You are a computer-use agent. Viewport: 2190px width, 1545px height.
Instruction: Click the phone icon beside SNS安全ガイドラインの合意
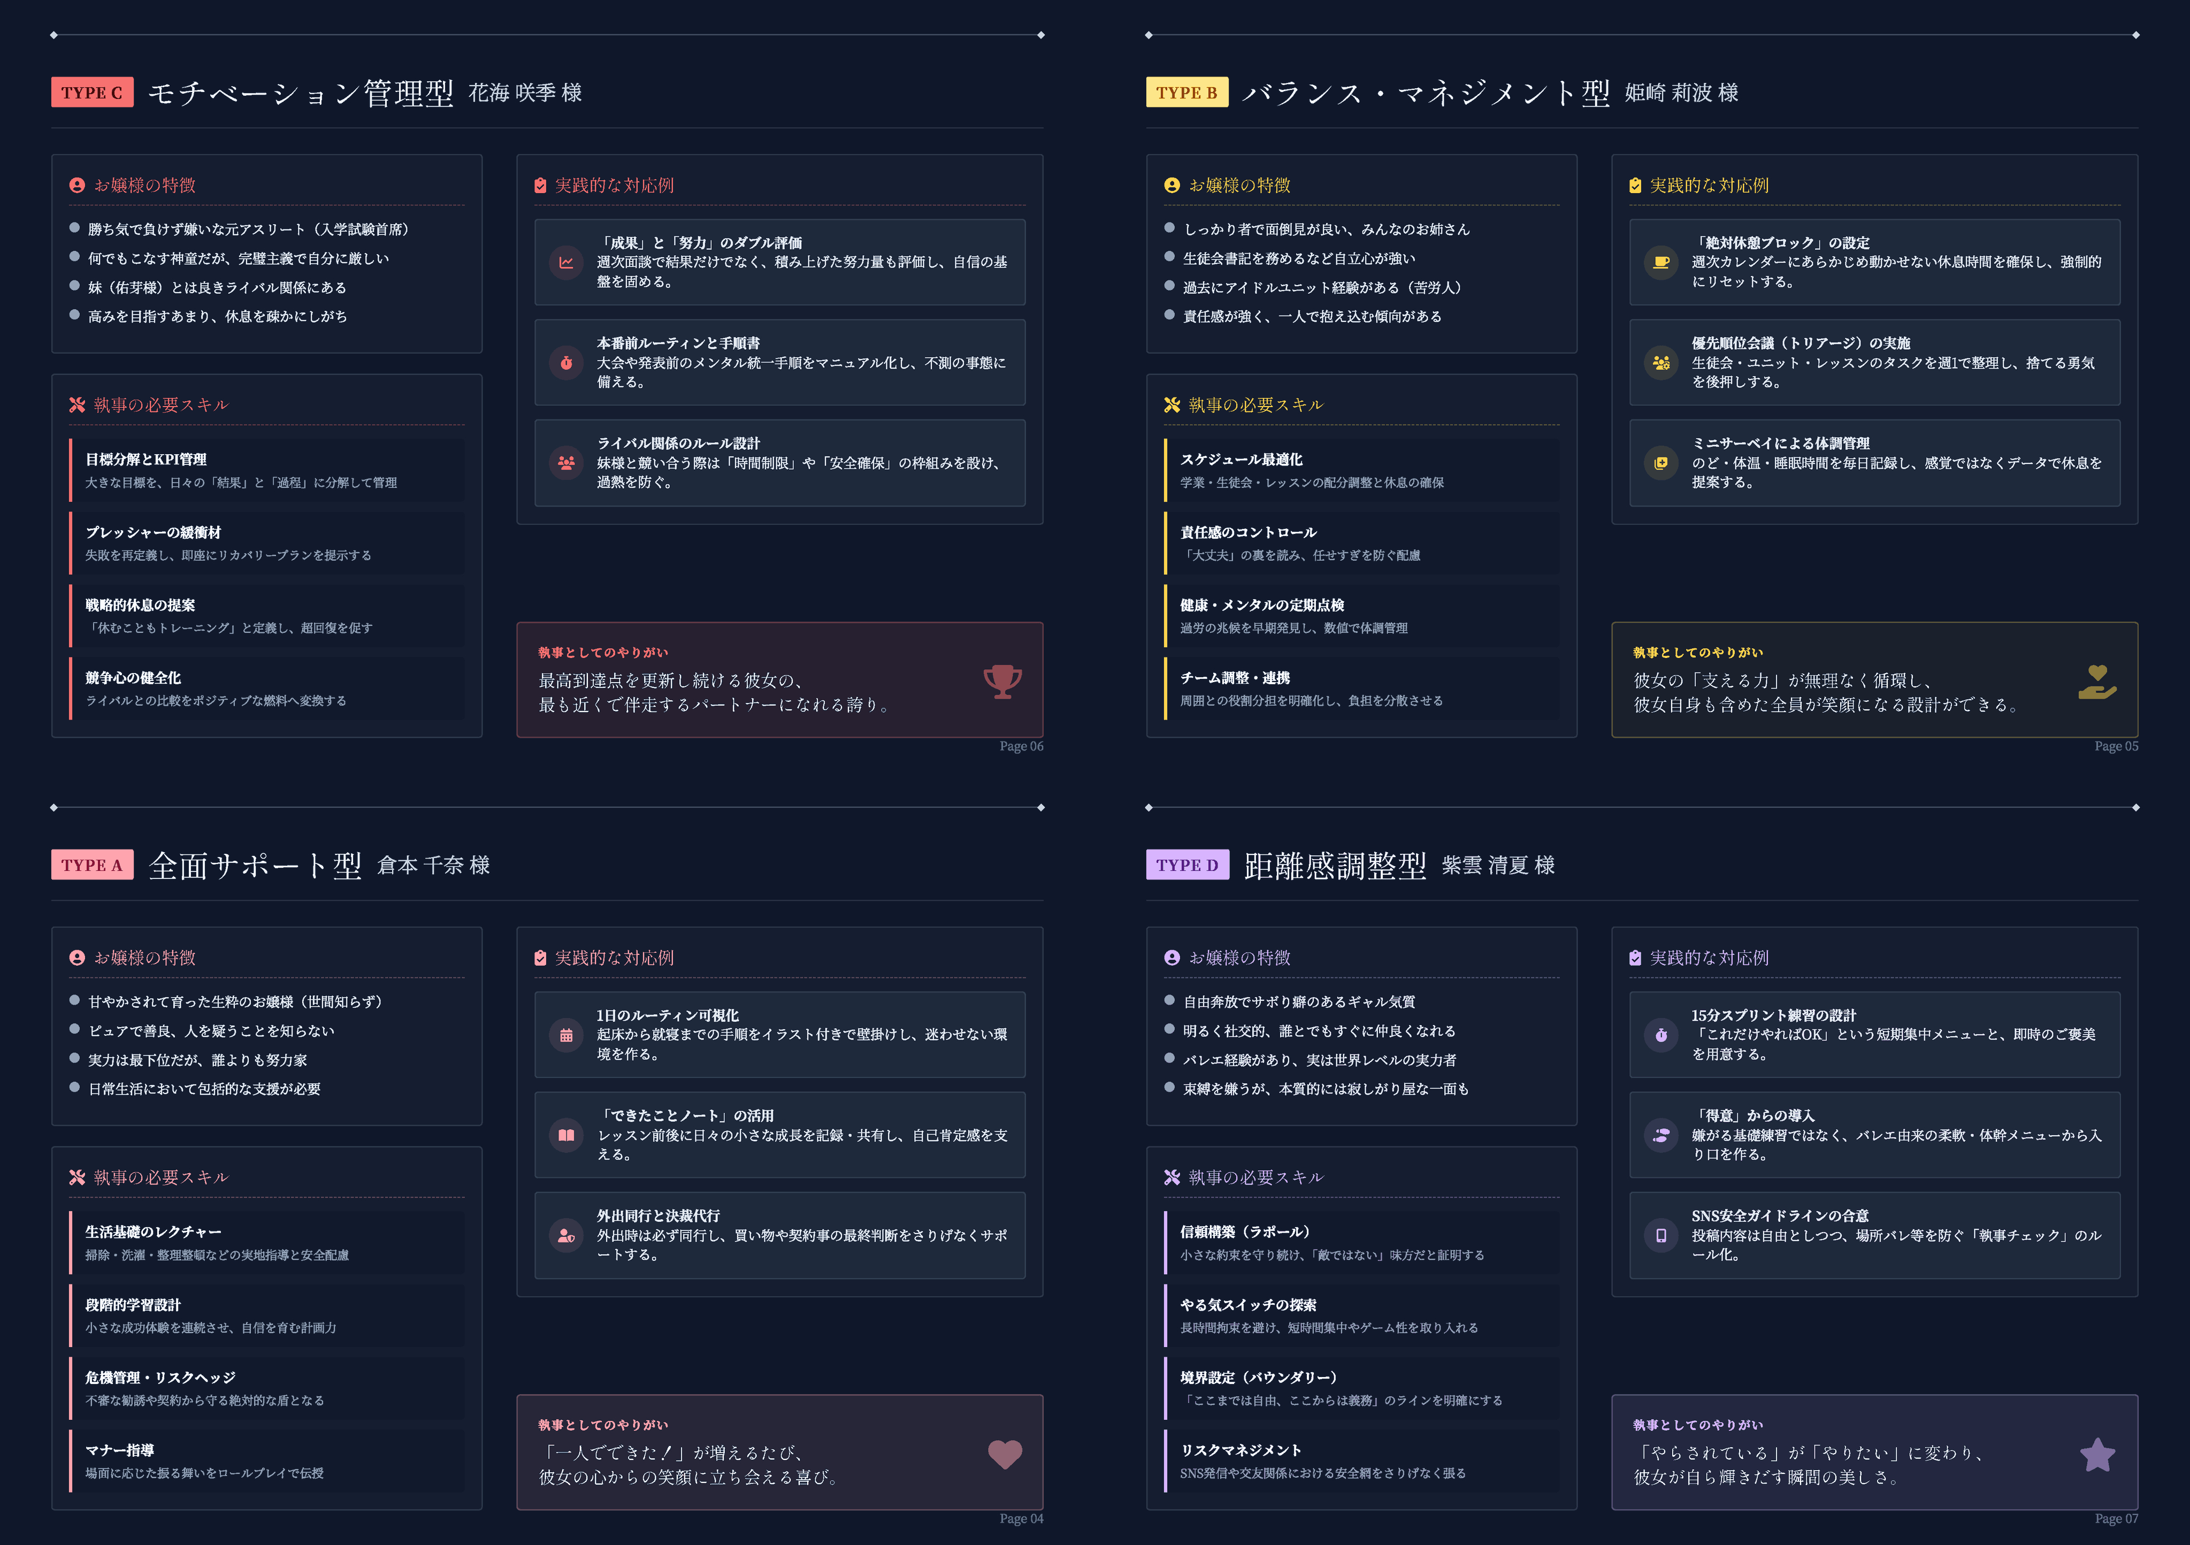pos(1660,1235)
